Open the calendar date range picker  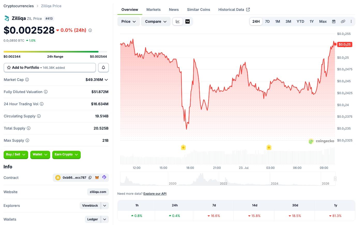(x=334, y=21)
